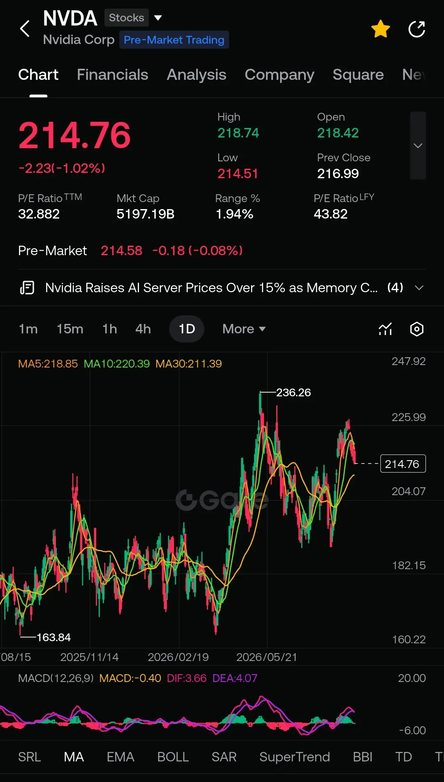This screenshot has width=444, height=782.
Task: Tap the news count (4)
Action: (395, 288)
